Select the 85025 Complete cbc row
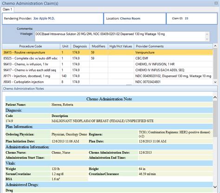Image resolution: width=220 pixels, height=193 pixels. tap(107, 58)
